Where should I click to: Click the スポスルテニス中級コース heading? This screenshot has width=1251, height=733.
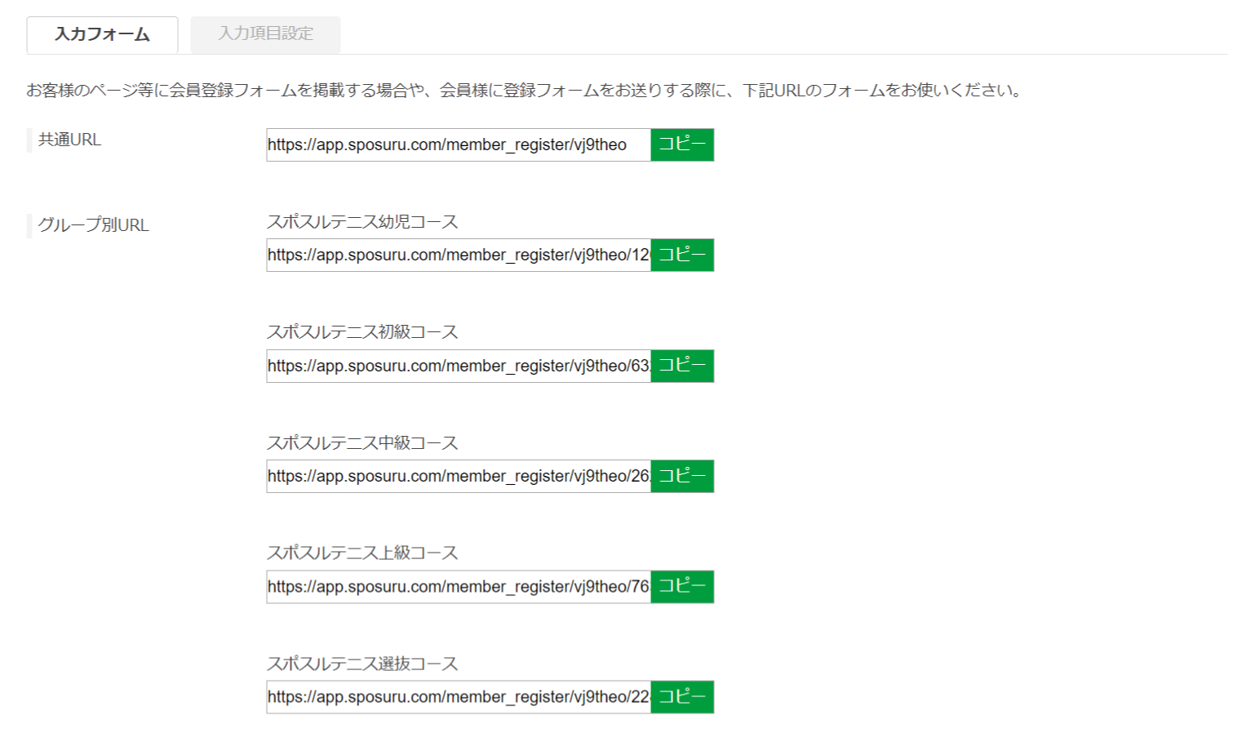click(x=362, y=443)
